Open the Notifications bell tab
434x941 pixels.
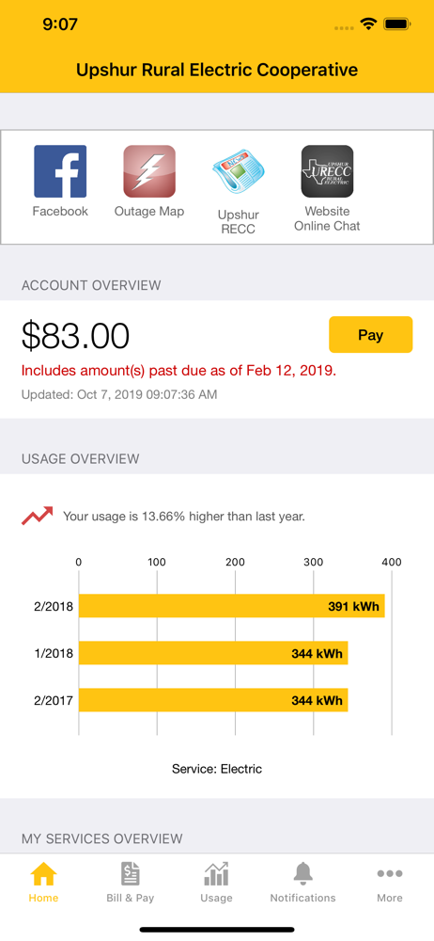pyautogui.click(x=302, y=883)
